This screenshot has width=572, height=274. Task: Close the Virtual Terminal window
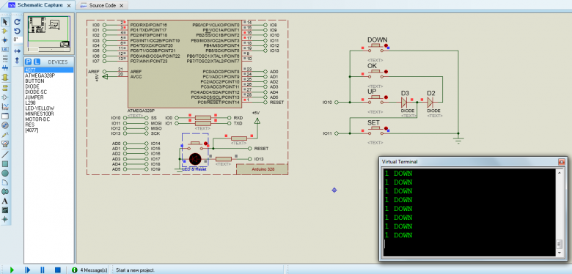(562, 161)
